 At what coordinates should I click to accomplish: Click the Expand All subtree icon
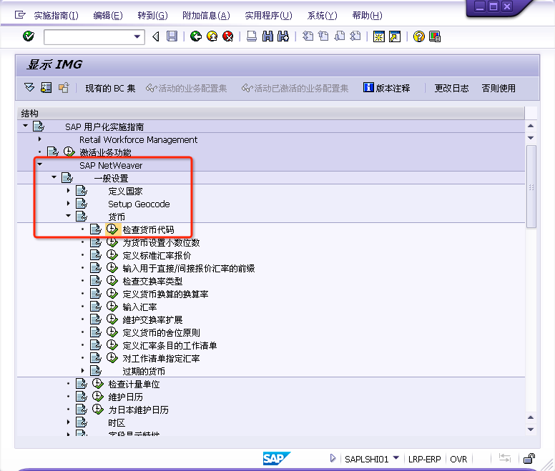29,87
